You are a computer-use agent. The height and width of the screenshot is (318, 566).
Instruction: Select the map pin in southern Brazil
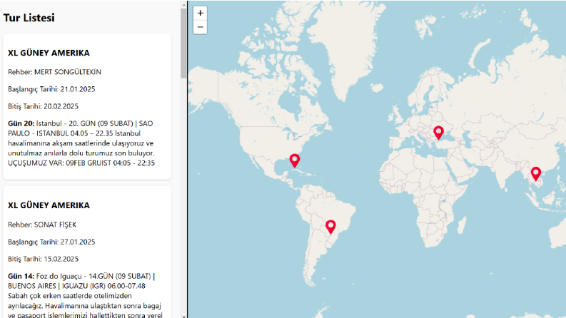[x=330, y=227]
